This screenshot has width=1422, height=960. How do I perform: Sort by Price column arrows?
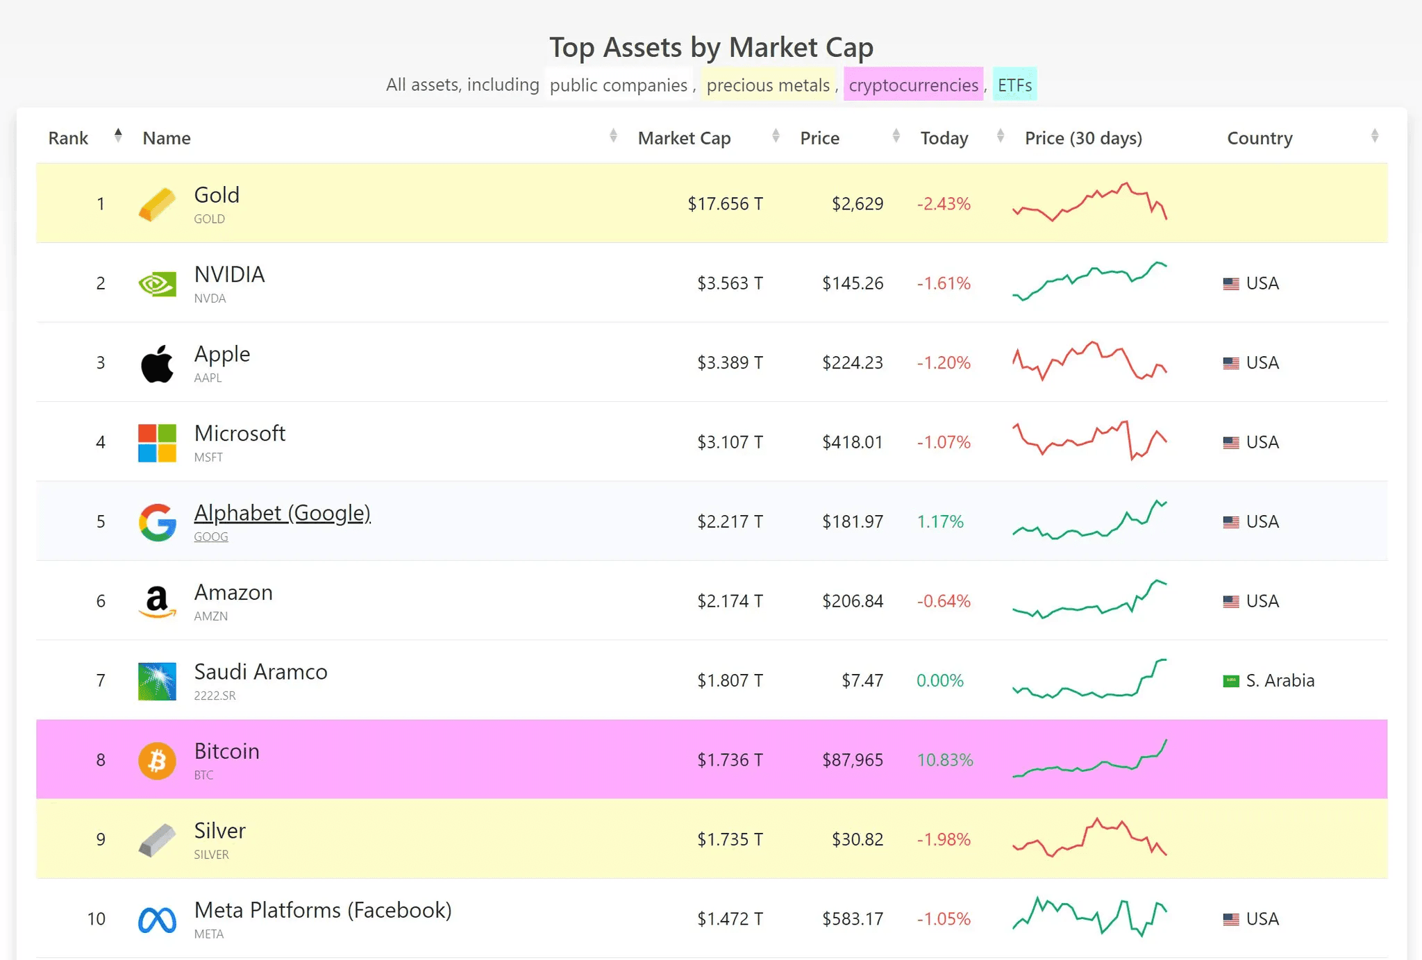coord(896,135)
